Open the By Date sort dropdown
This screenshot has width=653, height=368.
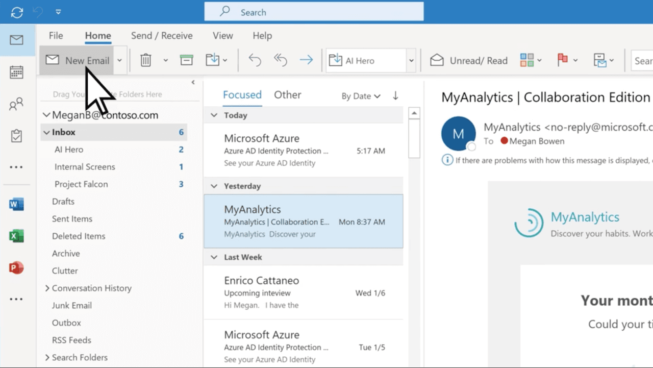(x=361, y=96)
